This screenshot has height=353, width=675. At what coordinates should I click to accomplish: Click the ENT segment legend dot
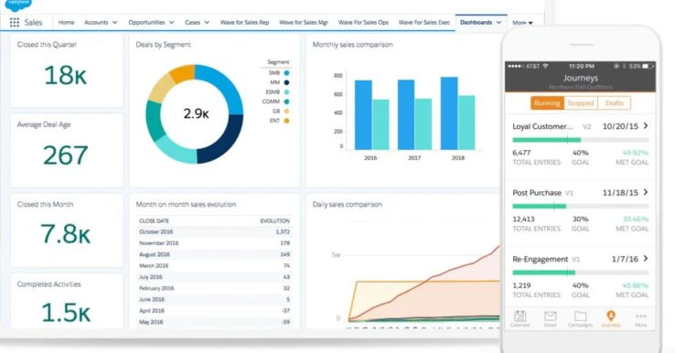286,121
